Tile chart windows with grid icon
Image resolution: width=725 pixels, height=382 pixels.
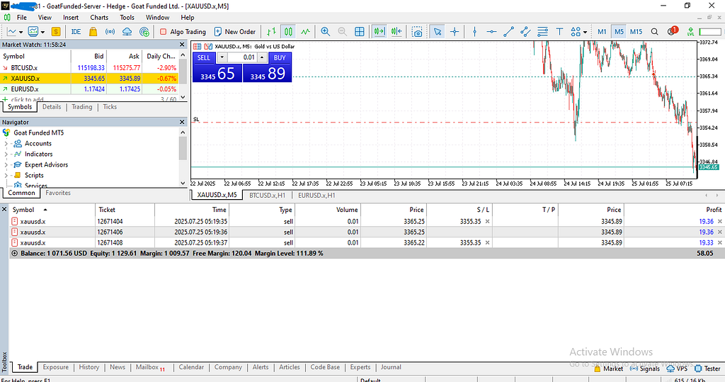point(359,31)
